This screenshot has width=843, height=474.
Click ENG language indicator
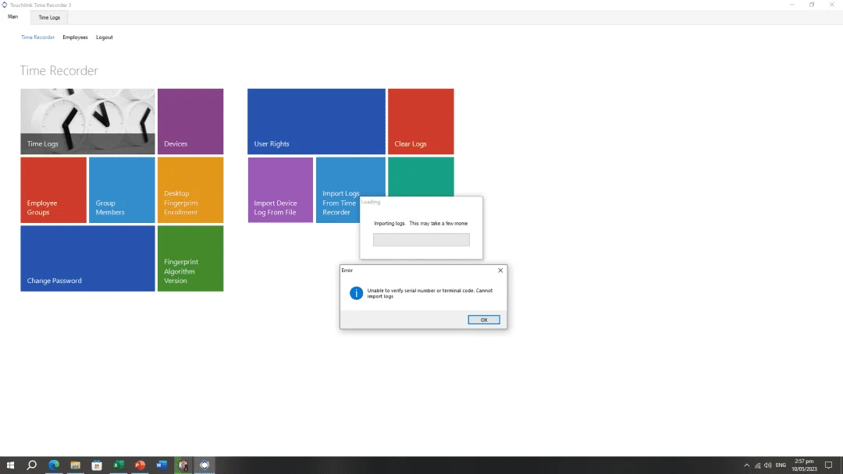click(781, 465)
